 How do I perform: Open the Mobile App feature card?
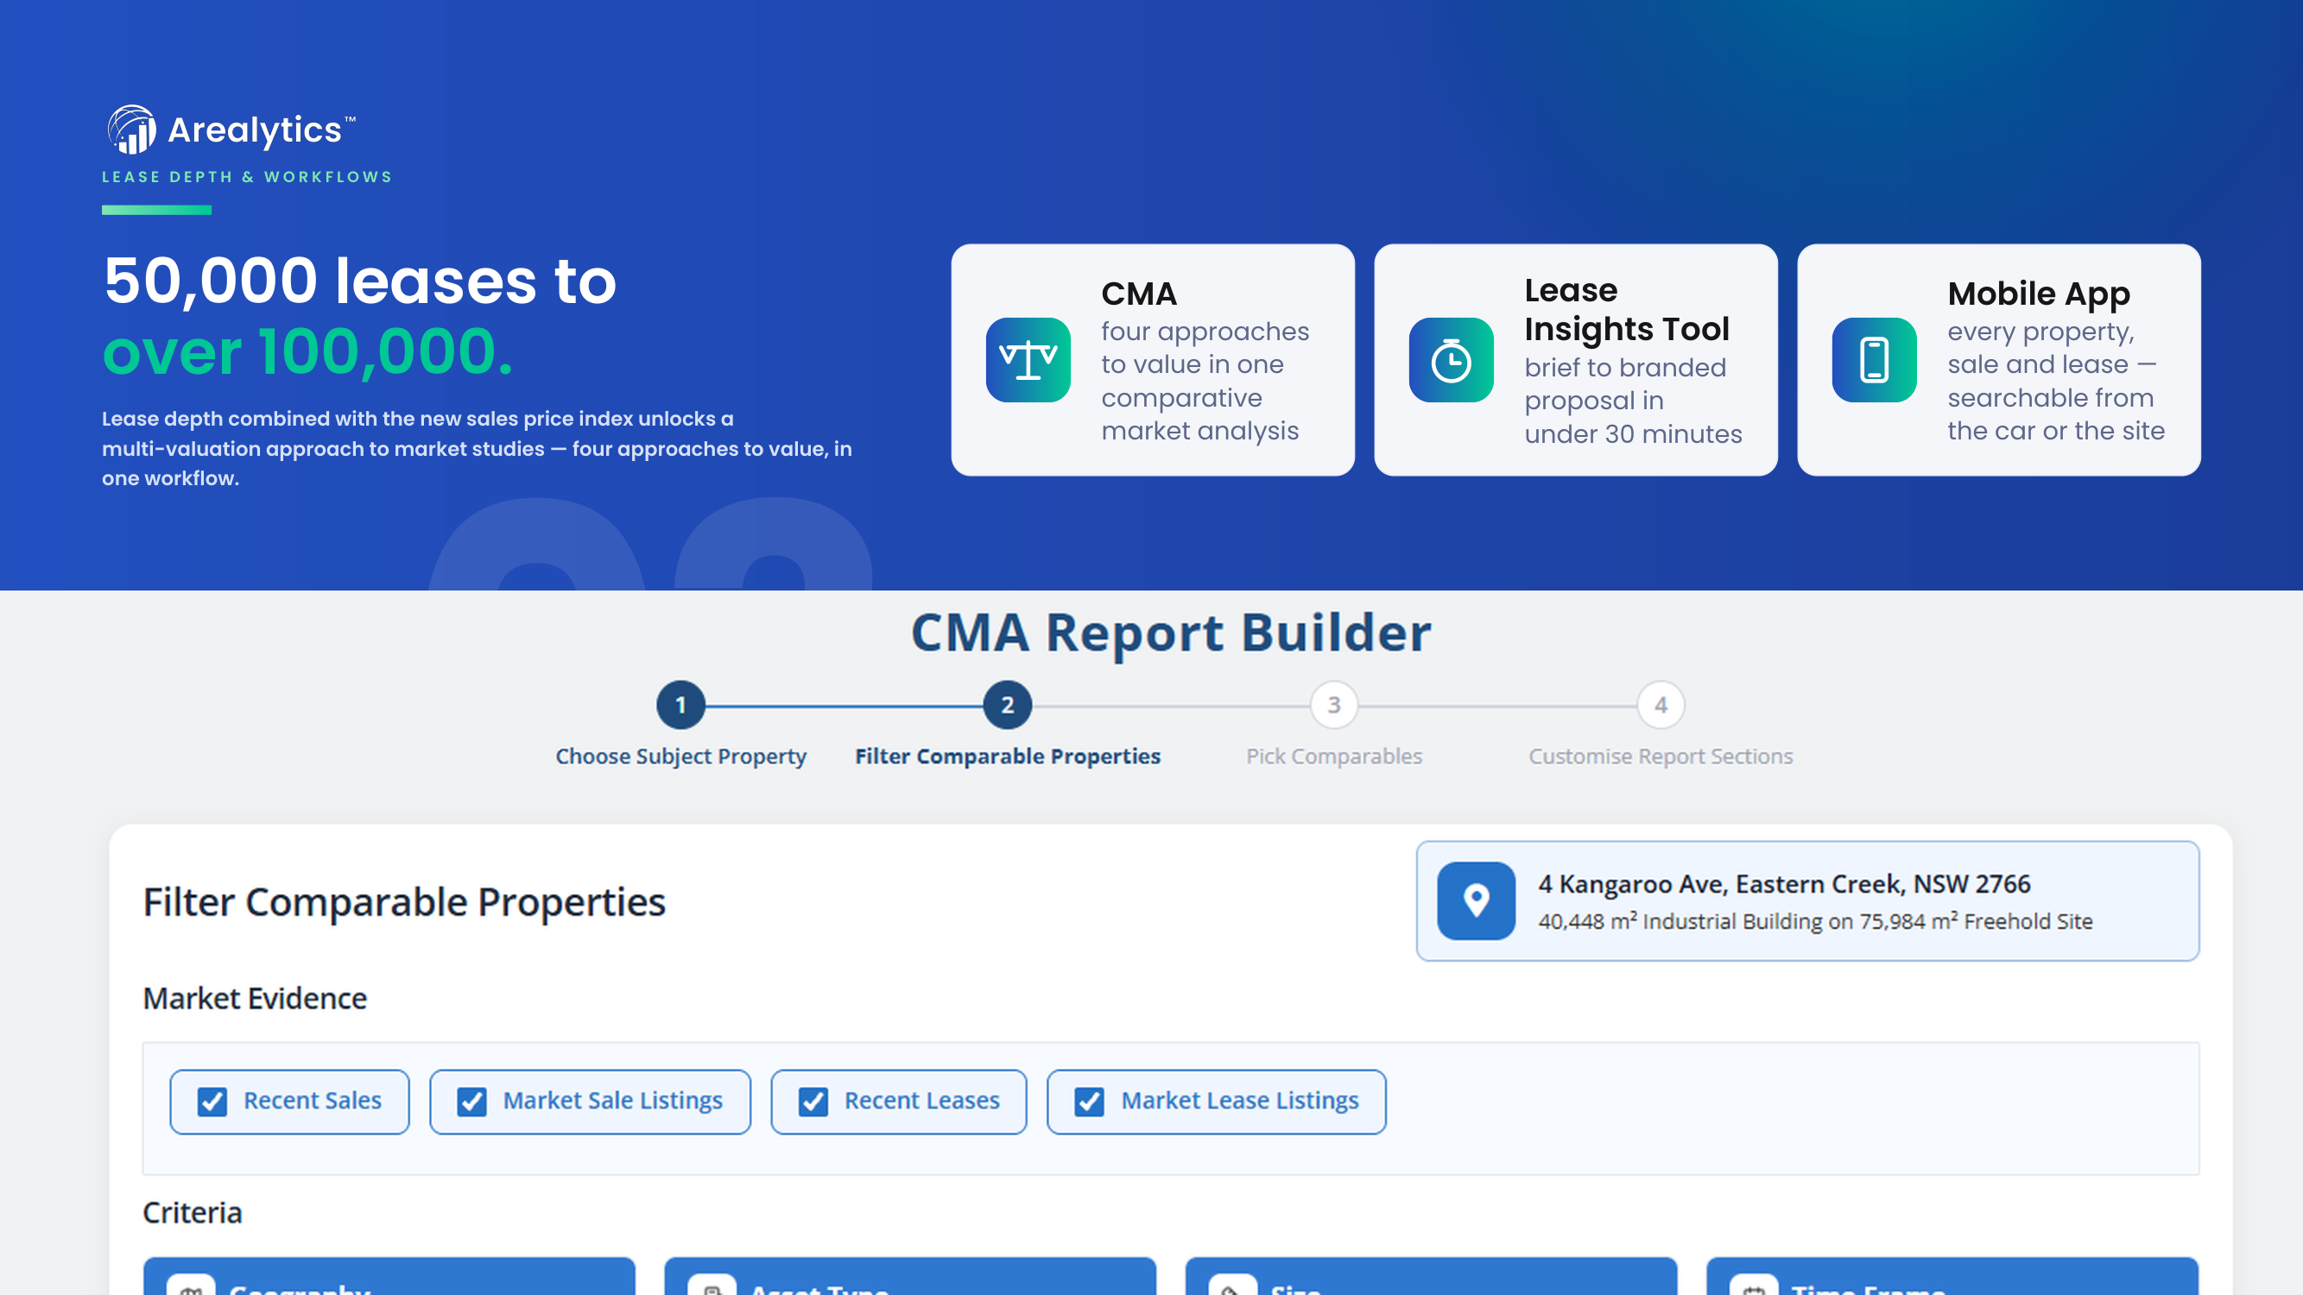(x=1999, y=360)
